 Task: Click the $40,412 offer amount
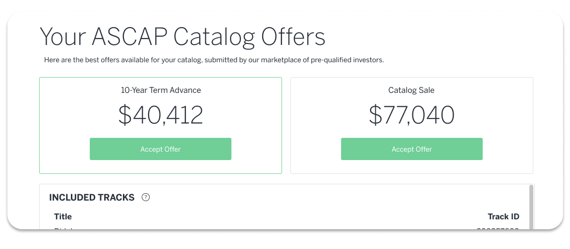[160, 115]
